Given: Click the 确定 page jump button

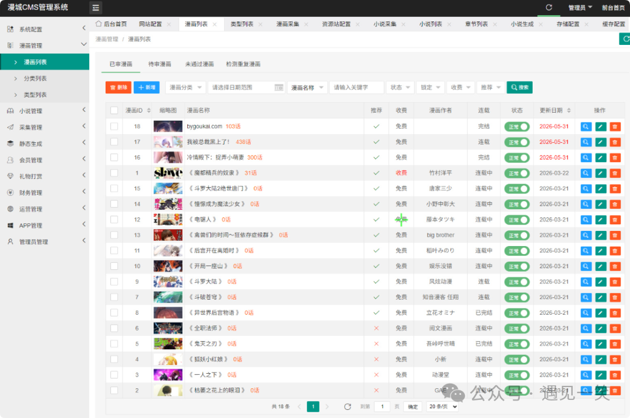Looking at the screenshot, I should [x=412, y=407].
